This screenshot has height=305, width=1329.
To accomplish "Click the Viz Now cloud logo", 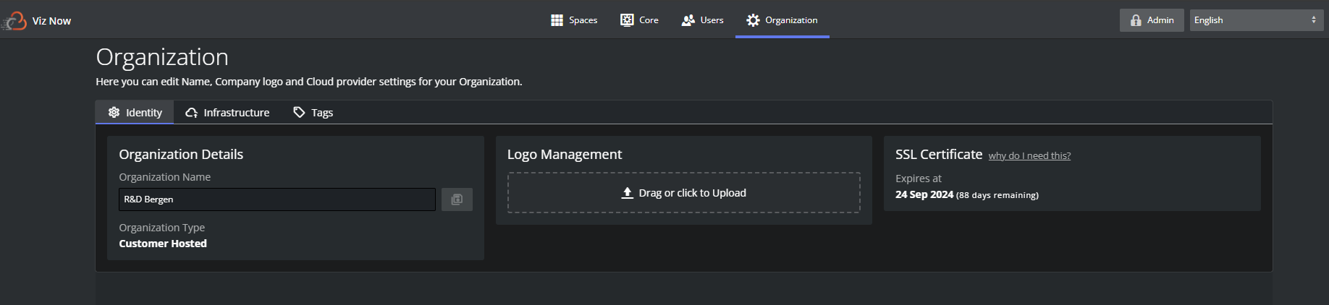I will pyautogui.click(x=14, y=21).
